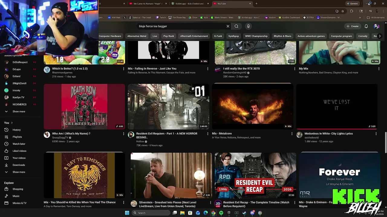Open the NICKMERCS subscription channel

pos(20,104)
